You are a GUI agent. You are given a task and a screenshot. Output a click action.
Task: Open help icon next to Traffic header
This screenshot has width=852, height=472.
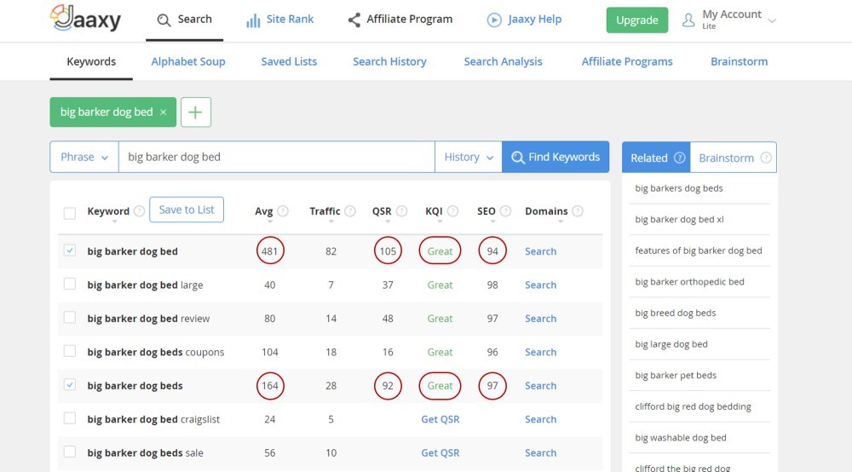click(350, 210)
